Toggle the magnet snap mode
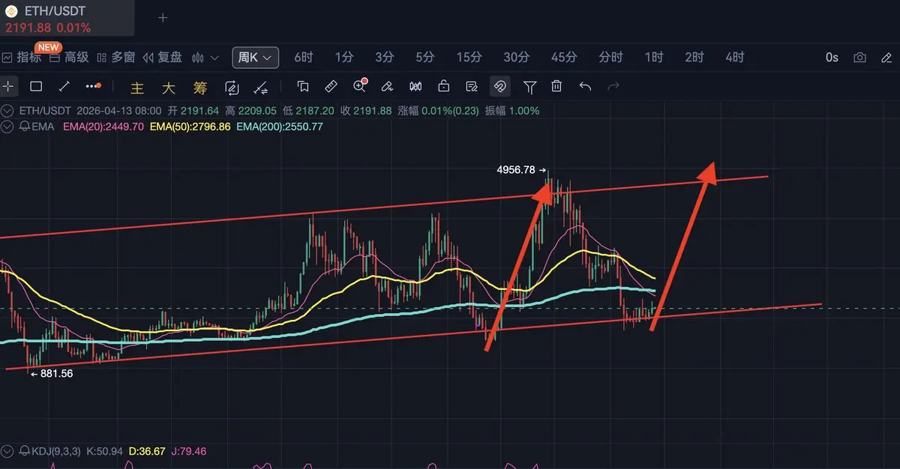This screenshot has width=900, height=469. click(x=500, y=87)
